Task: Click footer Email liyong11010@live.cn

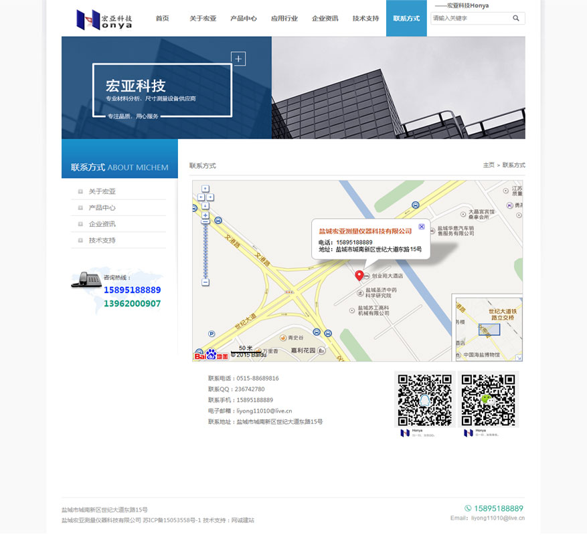Action: pyautogui.click(x=487, y=518)
